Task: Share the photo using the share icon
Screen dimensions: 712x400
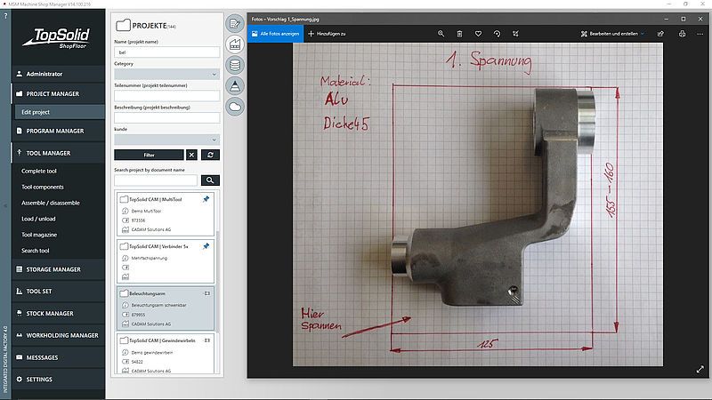Action: (x=660, y=34)
